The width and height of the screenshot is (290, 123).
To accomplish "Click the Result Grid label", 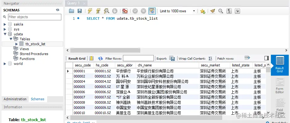I will pos(77,58).
